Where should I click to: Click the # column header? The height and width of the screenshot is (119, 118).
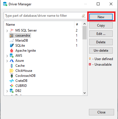(77, 25)
